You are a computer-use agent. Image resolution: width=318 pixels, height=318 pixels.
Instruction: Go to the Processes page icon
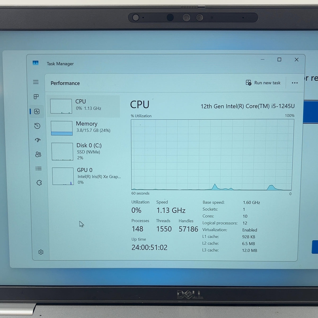click(36, 97)
